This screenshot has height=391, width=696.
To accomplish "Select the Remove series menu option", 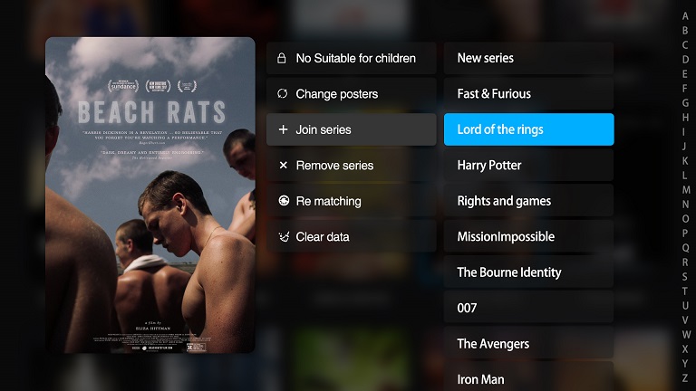I will [351, 166].
